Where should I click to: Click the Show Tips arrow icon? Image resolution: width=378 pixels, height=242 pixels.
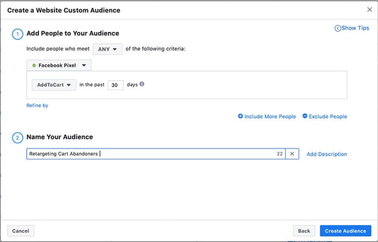(x=338, y=28)
